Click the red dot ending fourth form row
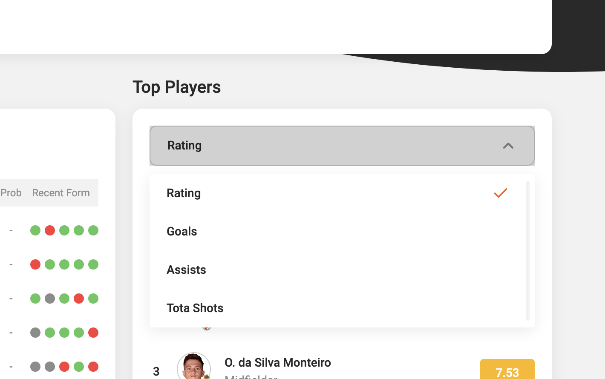The image size is (605, 379). pos(93,332)
